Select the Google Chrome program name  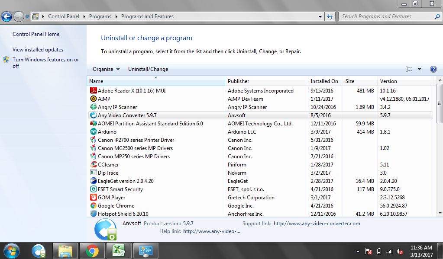[116, 206]
